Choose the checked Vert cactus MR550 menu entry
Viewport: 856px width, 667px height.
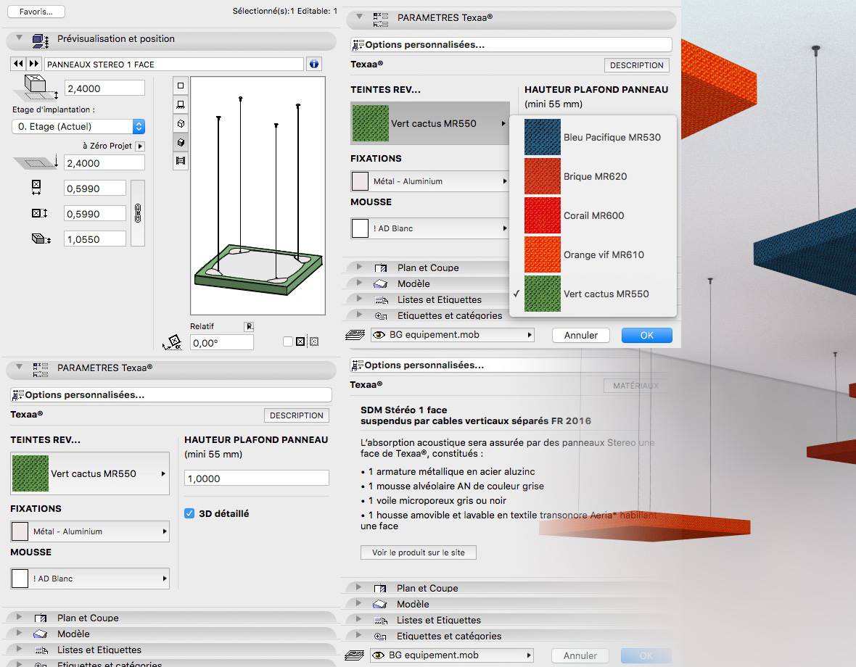[x=593, y=294]
